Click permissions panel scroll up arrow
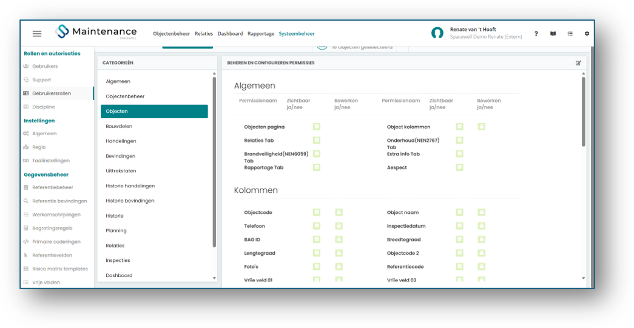634x328 pixels. coord(584,73)
